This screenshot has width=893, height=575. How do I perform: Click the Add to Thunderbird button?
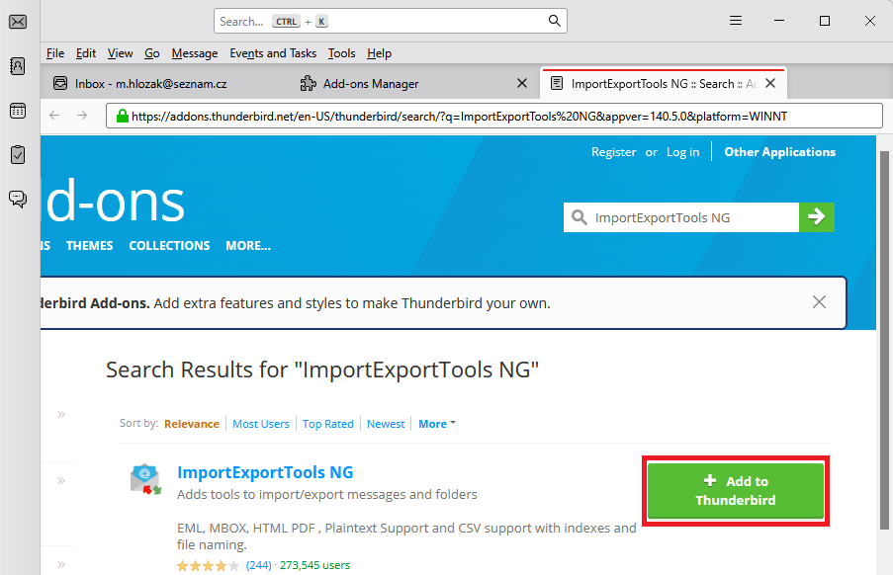pos(735,491)
